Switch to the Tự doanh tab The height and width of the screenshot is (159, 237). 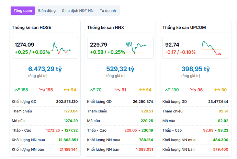(x=108, y=11)
